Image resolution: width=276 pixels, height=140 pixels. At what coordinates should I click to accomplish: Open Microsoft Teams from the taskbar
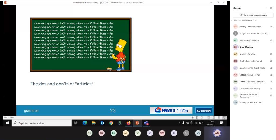pyautogui.click(x=146, y=123)
